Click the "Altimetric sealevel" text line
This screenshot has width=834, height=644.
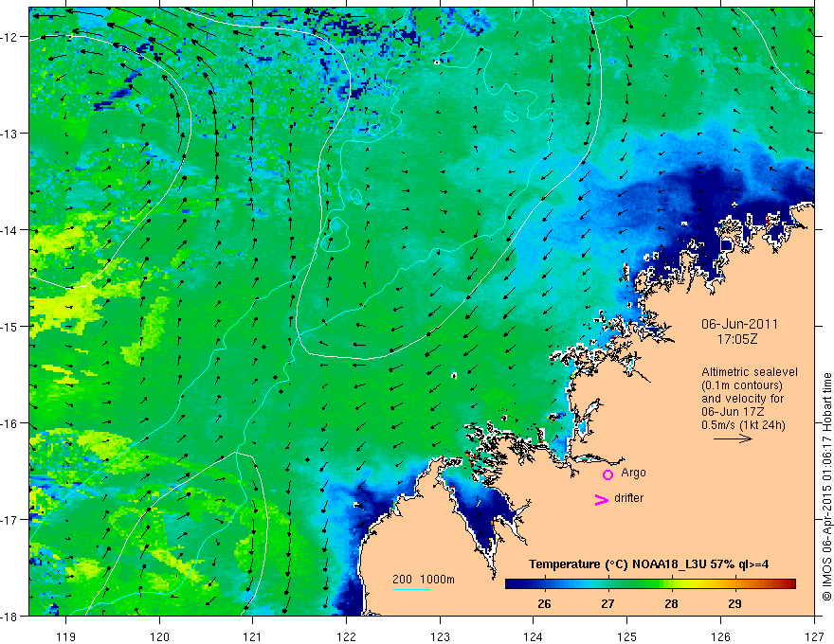coord(749,372)
